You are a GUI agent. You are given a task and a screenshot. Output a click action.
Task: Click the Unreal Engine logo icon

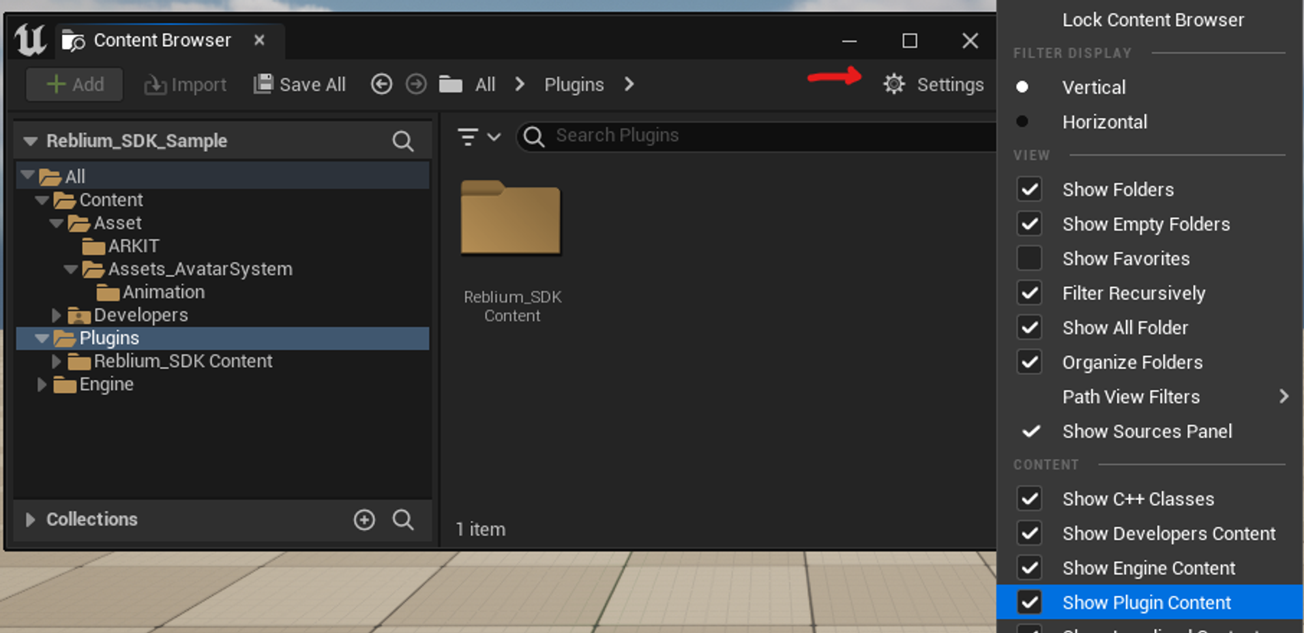(30, 40)
